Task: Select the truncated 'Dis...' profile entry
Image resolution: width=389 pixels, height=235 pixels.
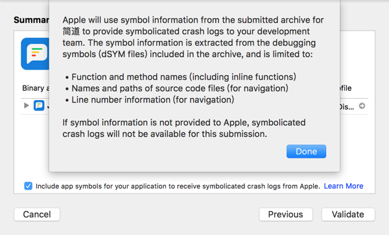Action: click(x=347, y=107)
